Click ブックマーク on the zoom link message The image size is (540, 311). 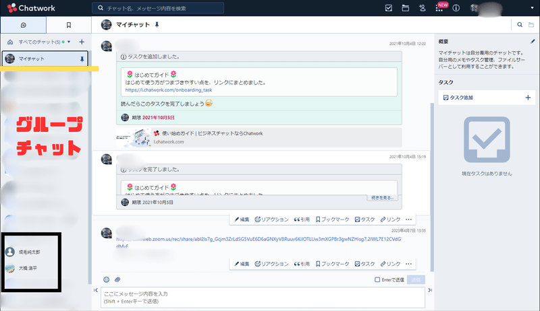pos(332,264)
